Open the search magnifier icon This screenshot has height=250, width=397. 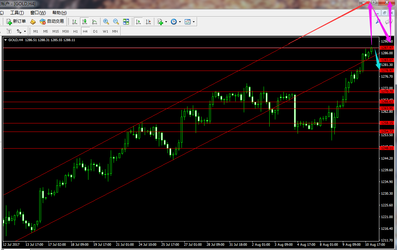(x=378, y=22)
